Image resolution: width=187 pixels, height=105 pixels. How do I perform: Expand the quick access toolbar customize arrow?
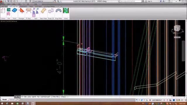61,1
